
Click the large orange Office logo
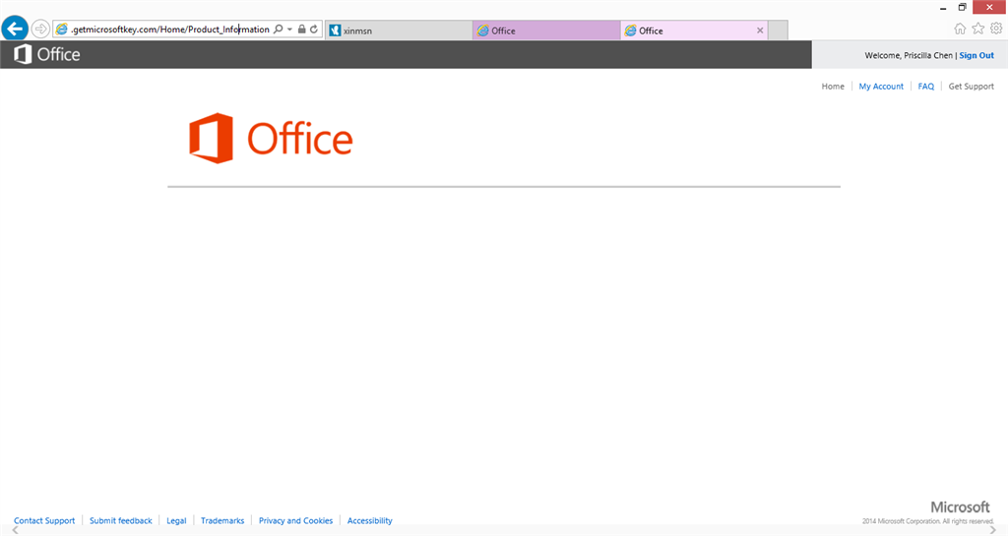point(271,138)
